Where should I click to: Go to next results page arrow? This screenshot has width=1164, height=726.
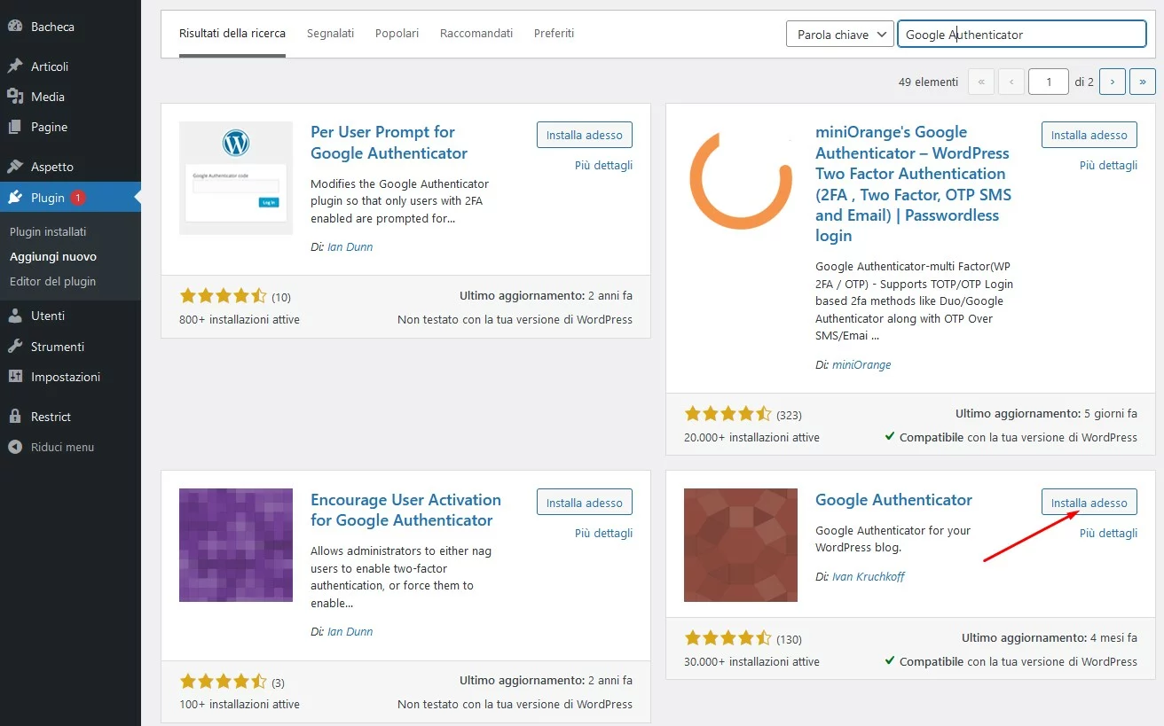coord(1113,82)
